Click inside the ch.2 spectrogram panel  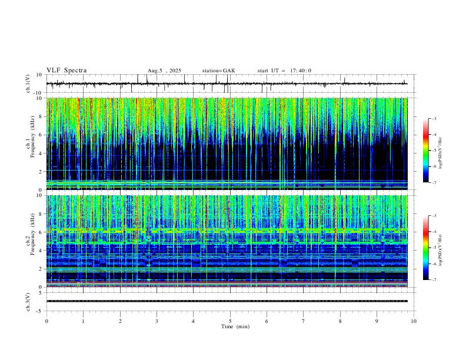227,241
